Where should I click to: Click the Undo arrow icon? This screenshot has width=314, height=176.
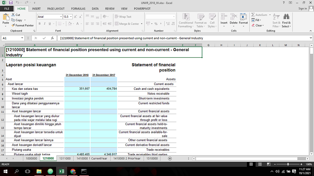click(x=17, y=3)
